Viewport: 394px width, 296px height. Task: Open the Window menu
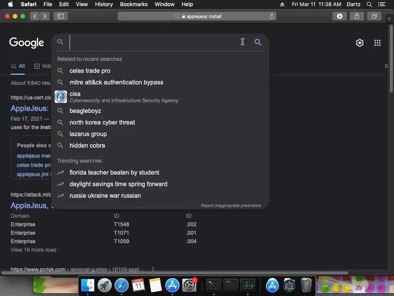[165, 4]
